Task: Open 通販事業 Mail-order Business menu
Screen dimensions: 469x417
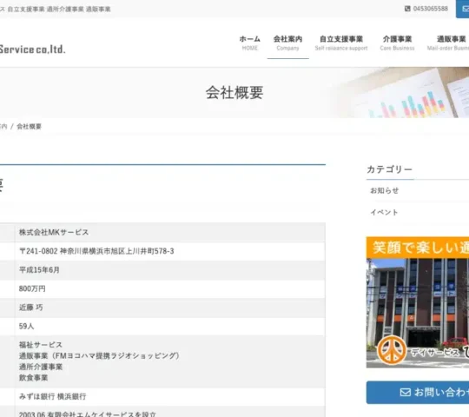Action: (x=448, y=43)
